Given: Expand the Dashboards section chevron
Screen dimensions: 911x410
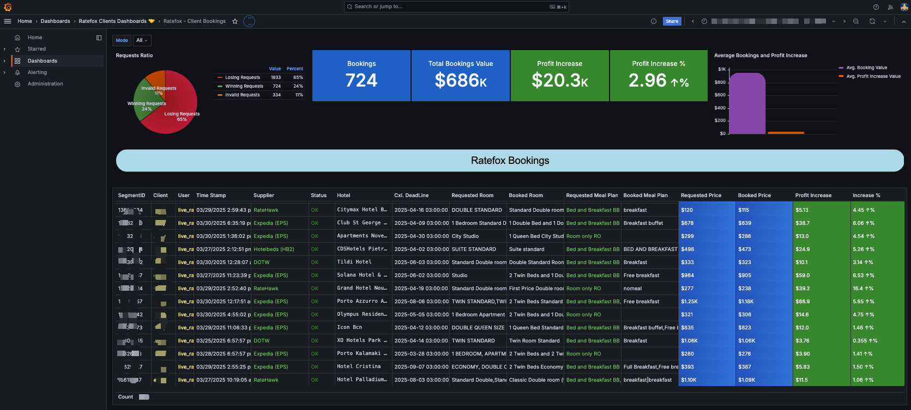Looking at the screenshot, I should point(4,61).
